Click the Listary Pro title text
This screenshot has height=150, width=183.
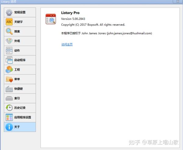coord(70,13)
